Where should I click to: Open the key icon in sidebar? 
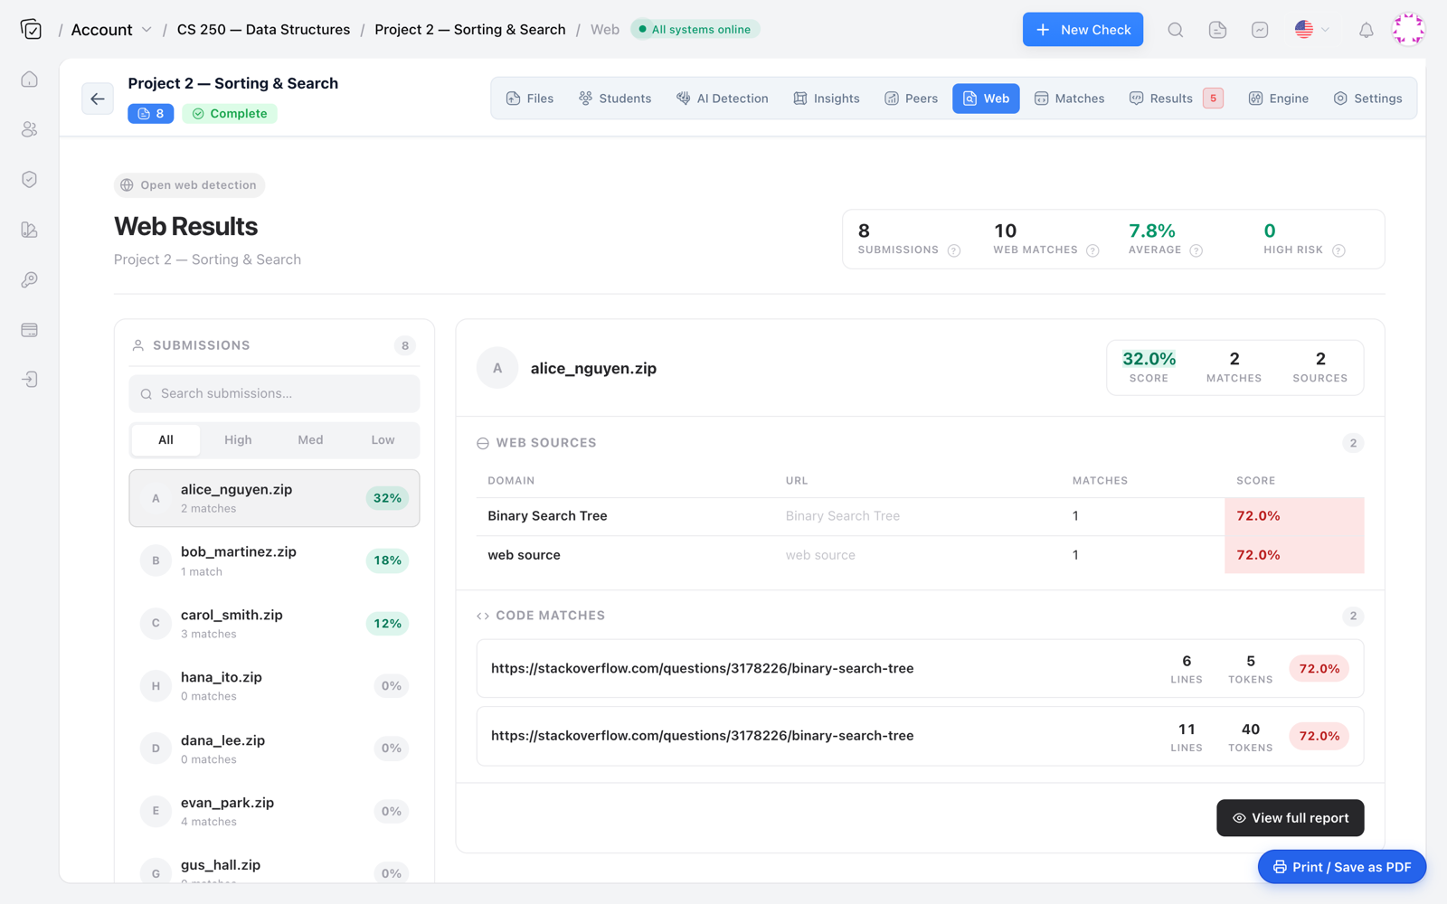pos(30,279)
